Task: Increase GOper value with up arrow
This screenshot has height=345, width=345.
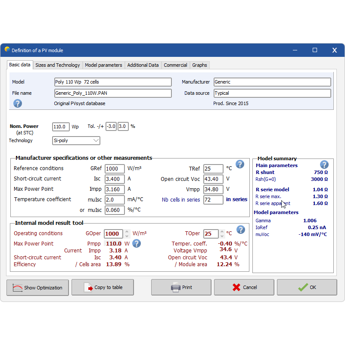Action: 127,231
